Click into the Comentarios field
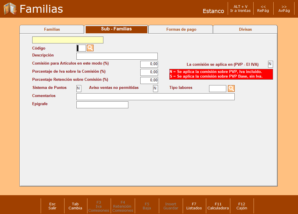This screenshot has width=298, height=214. pos(155,97)
